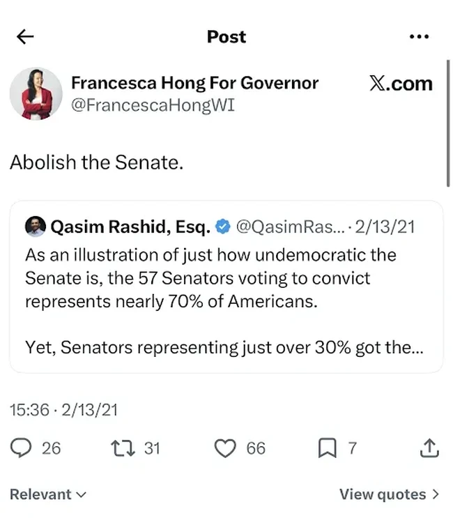The image size is (453, 518).
Task: Share the post via the upload arrow icon
Action: [429, 448]
